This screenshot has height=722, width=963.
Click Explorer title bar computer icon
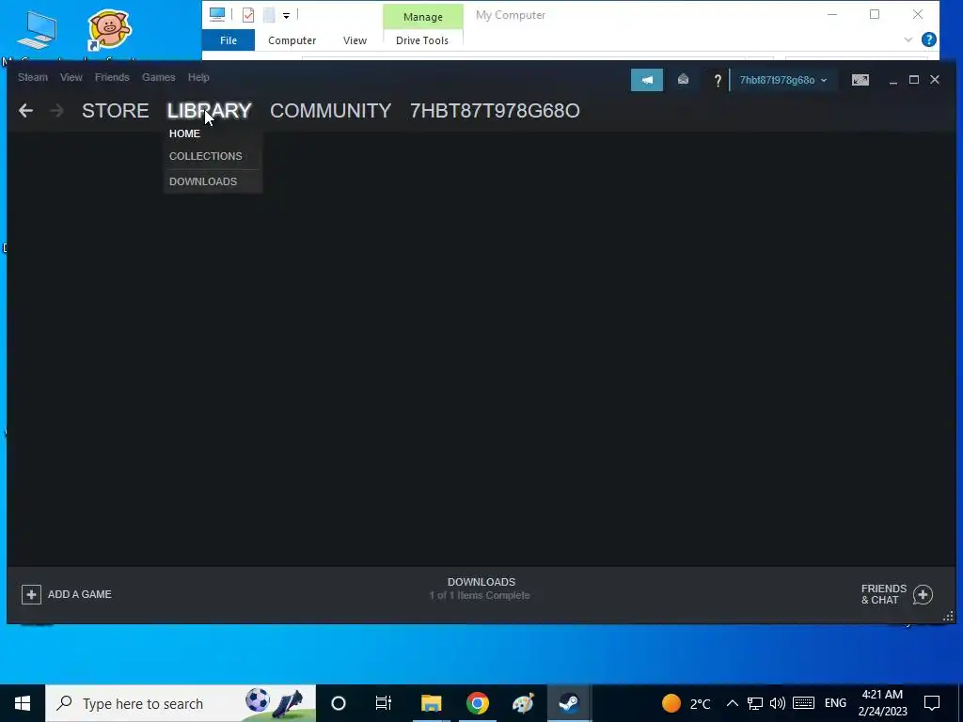pyautogui.click(x=217, y=15)
